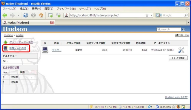The height and width of the screenshot is (110, 191).
Task: Follow the 新規ノード作成 link
Action: point(18,48)
